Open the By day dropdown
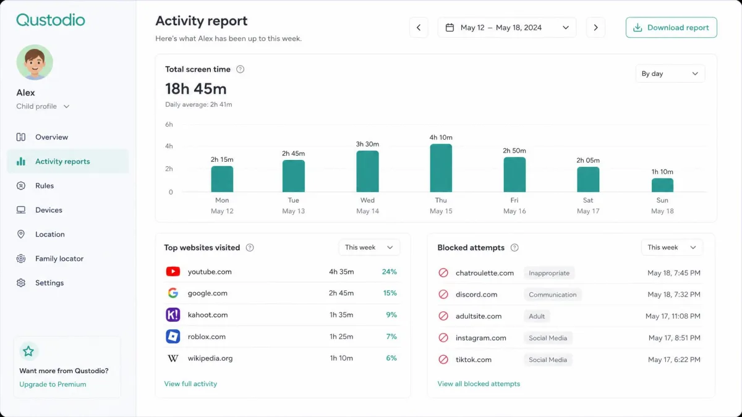This screenshot has width=742, height=417. coord(670,74)
